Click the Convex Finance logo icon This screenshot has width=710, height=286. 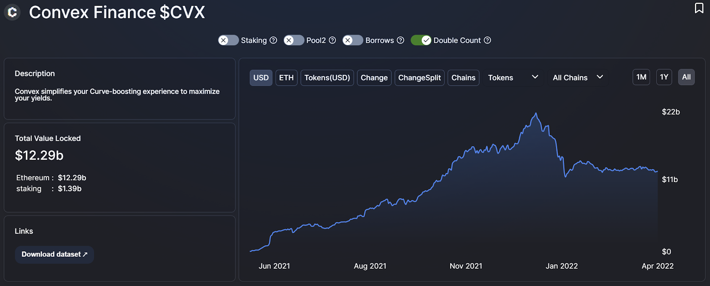pyautogui.click(x=12, y=12)
